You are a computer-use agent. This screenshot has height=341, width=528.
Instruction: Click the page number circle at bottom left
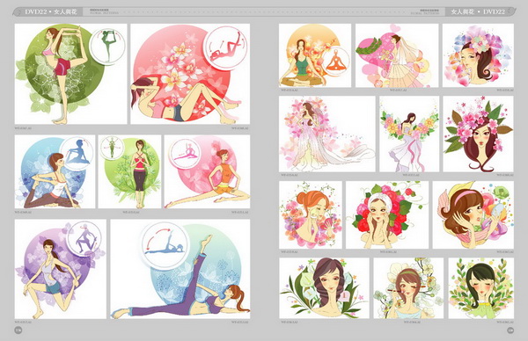coord(18,330)
